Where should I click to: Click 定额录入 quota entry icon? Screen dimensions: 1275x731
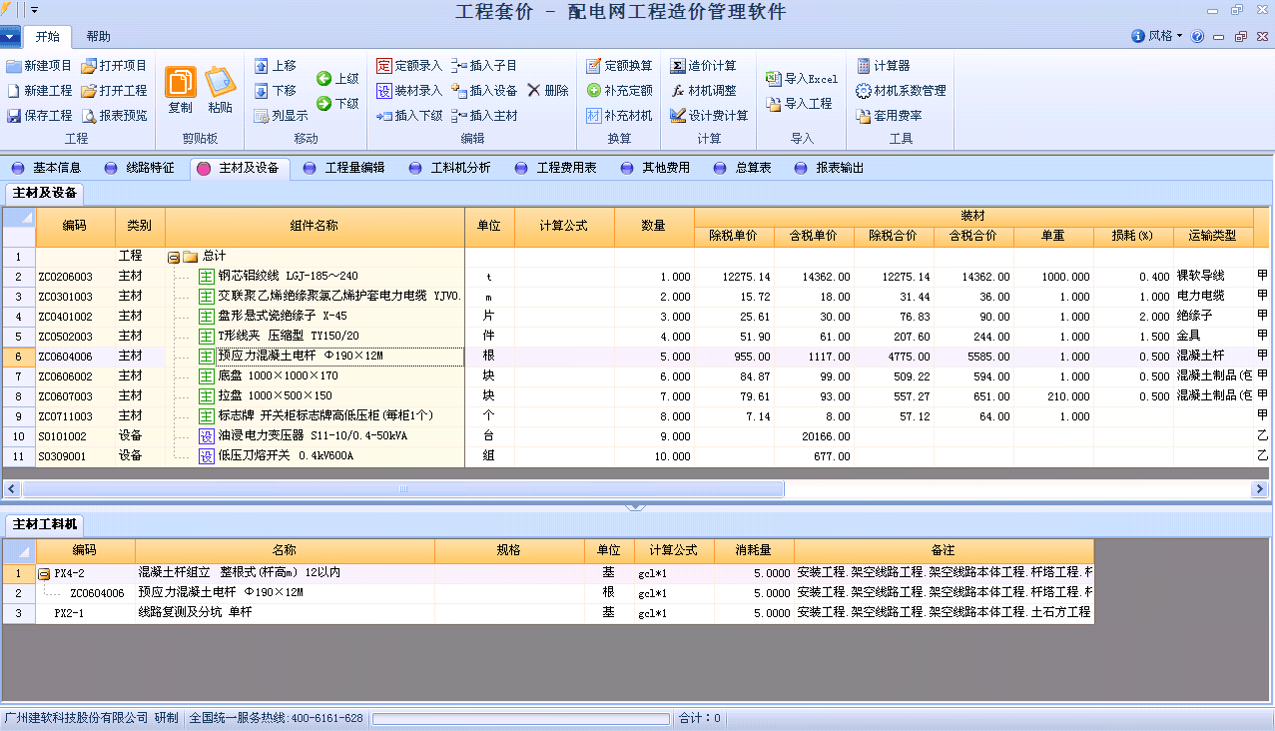point(384,66)
